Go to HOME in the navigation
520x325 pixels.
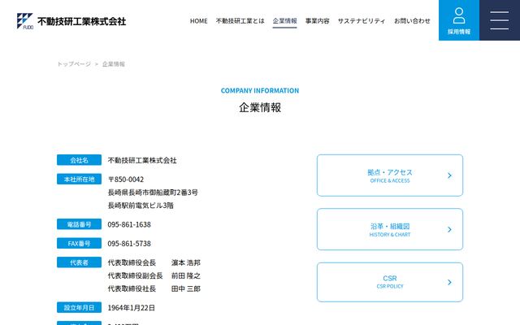click(x=198, y=21)
